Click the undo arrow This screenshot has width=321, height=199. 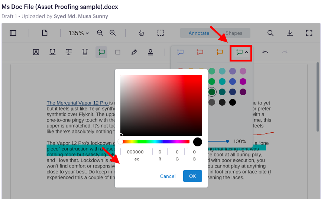pos(265,52)
